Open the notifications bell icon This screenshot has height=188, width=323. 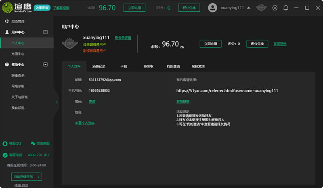pyautogui.click(x=286, y=8)
